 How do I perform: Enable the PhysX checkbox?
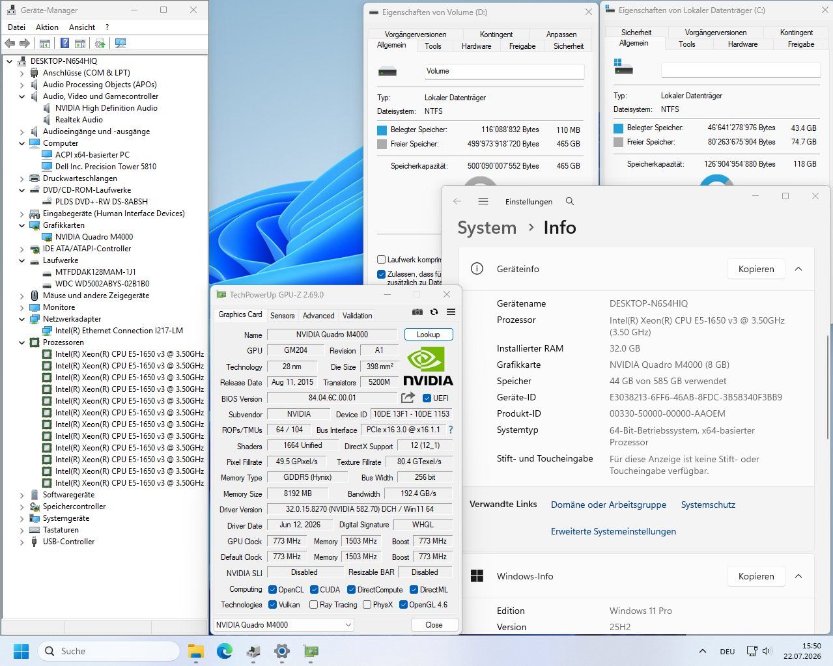[x=367, y=604]
